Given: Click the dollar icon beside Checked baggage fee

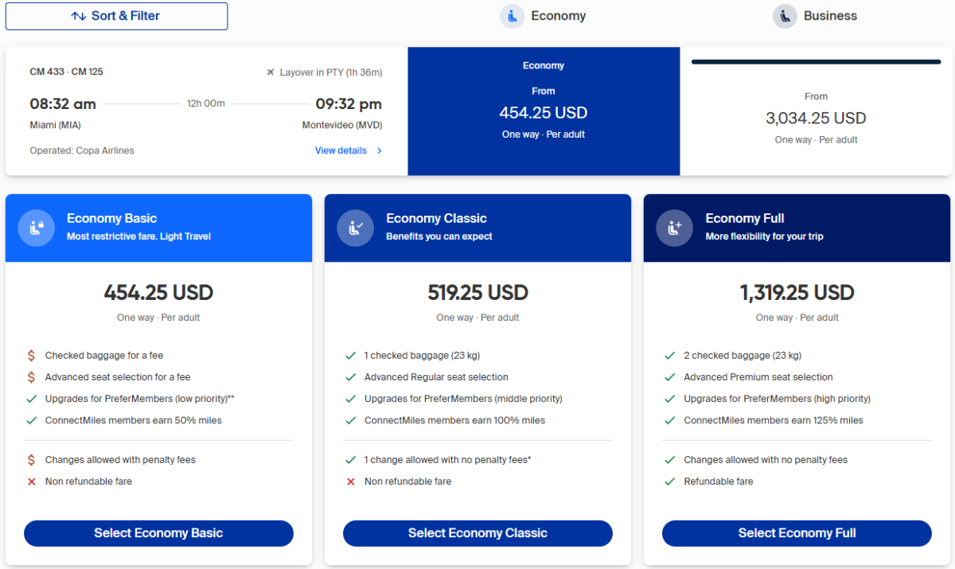Looking at the screenshot, I should coord(32,356).
